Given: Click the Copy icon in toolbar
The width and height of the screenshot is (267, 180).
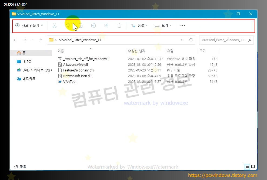Looking at the screenshot, I should [x=68, y=25].
